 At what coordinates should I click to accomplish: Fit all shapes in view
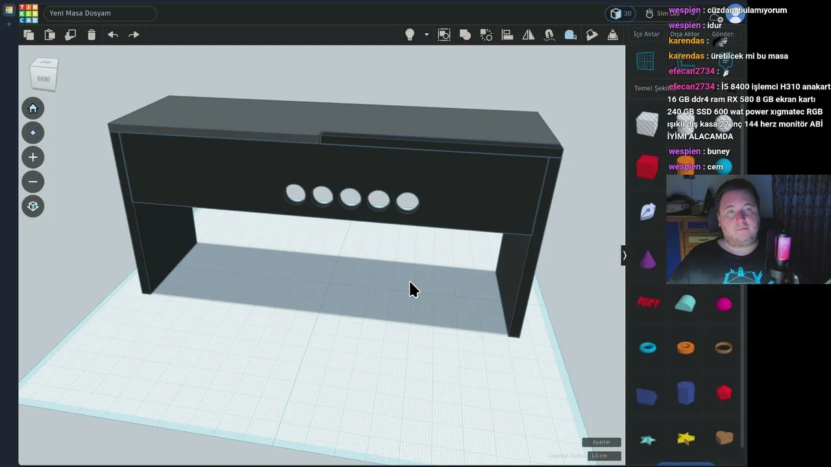pyautogui.click(x=33, y=133)
